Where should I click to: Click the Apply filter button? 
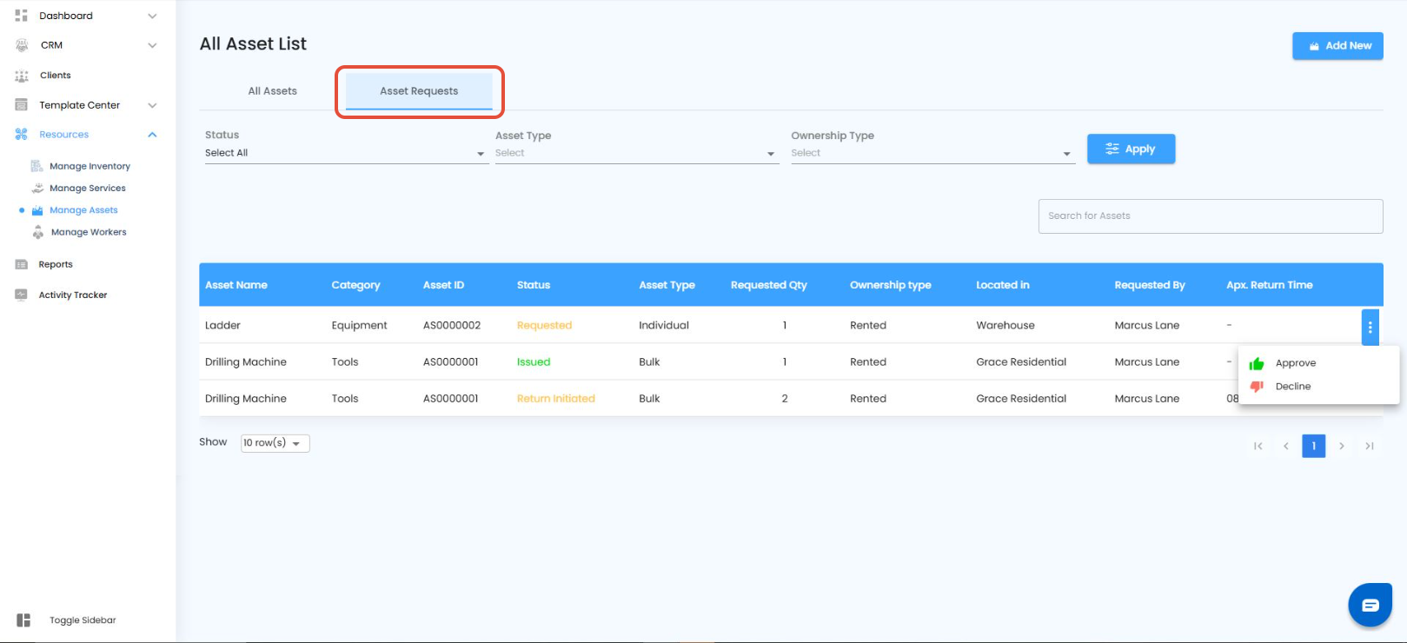(1131, 149)
